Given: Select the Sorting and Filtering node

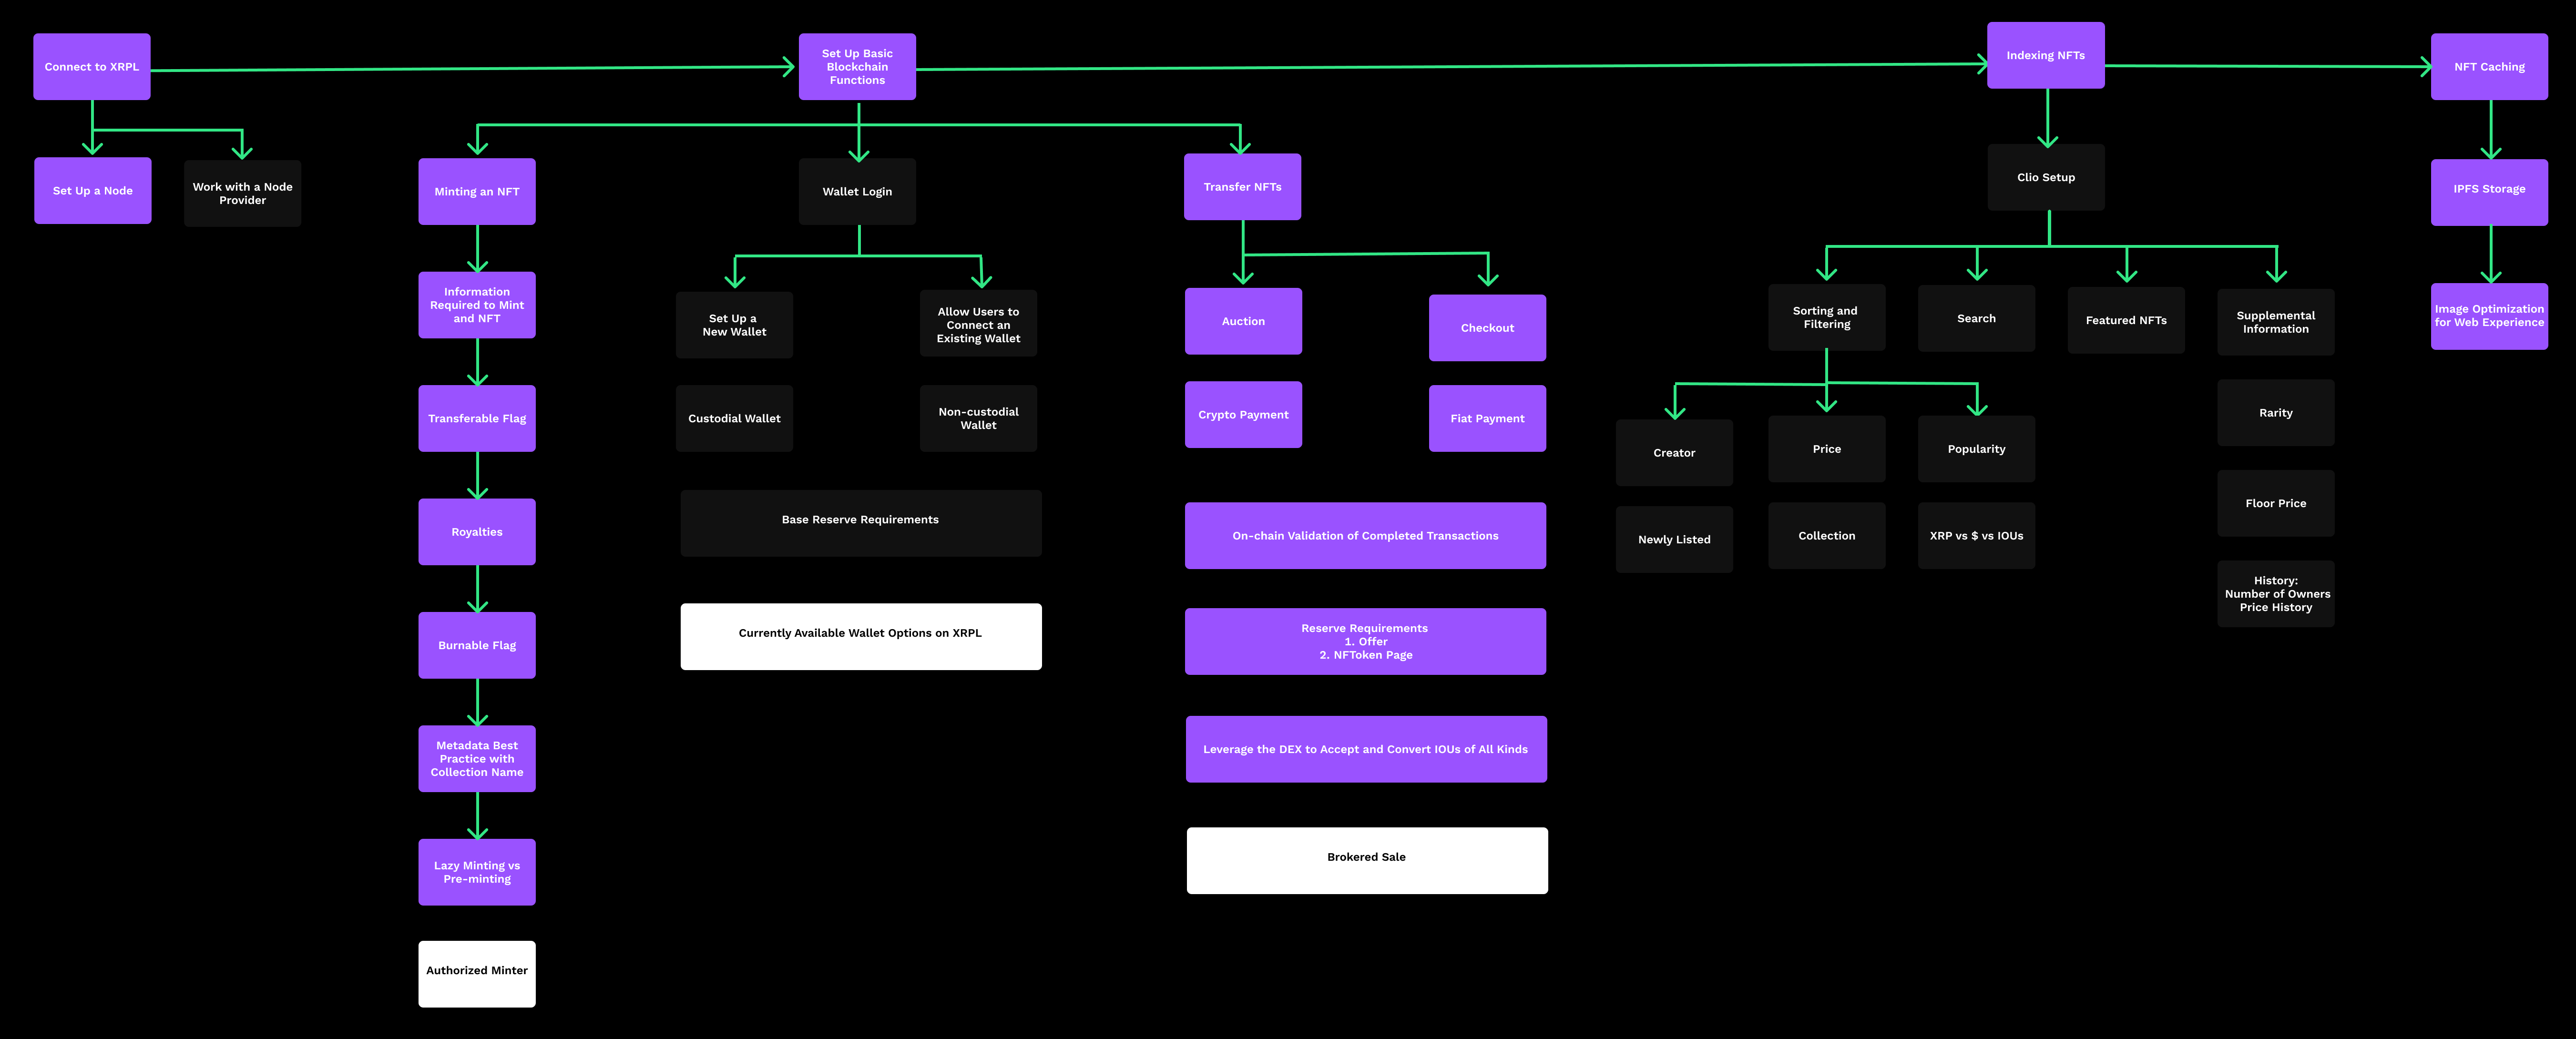Looking at the screenshot, I should point(1826,318).
